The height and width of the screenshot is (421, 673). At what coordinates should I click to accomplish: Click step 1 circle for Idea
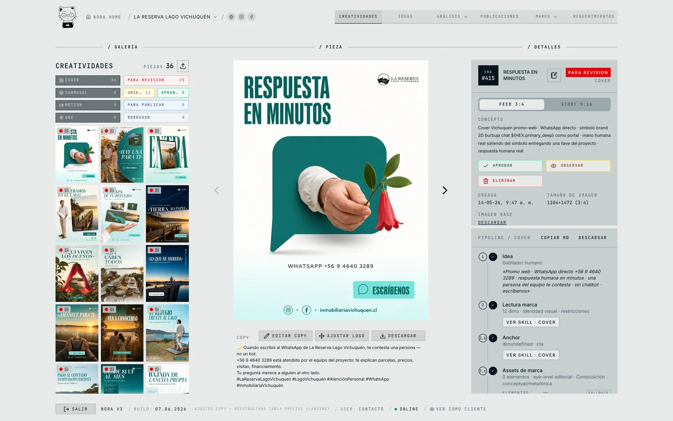[483, 257]
